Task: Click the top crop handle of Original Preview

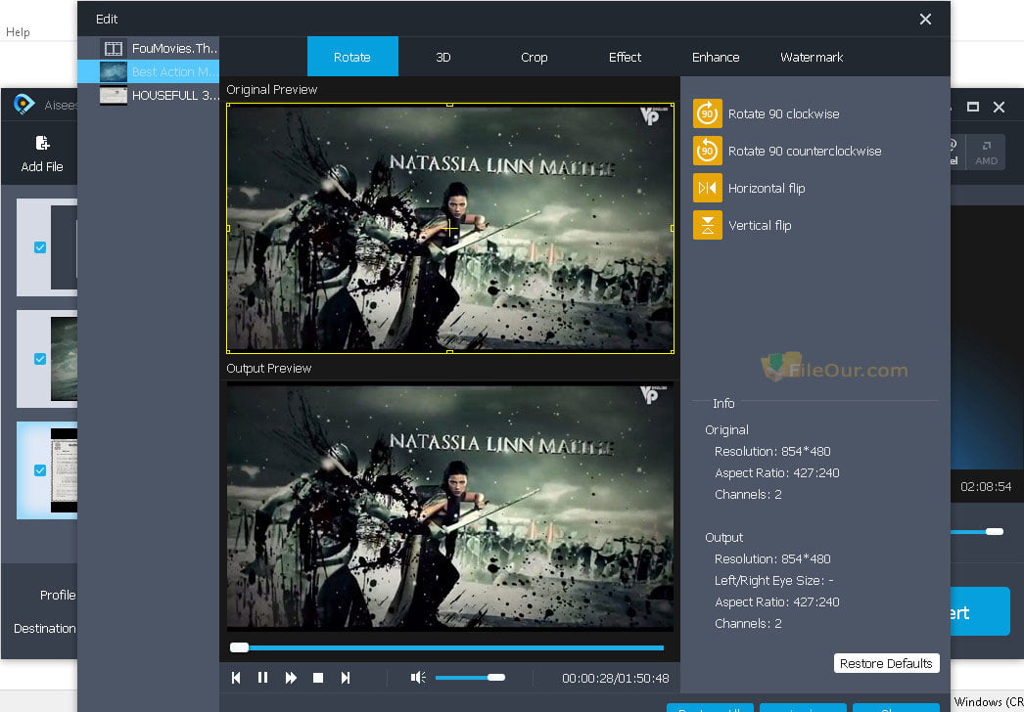Action: 450,104
